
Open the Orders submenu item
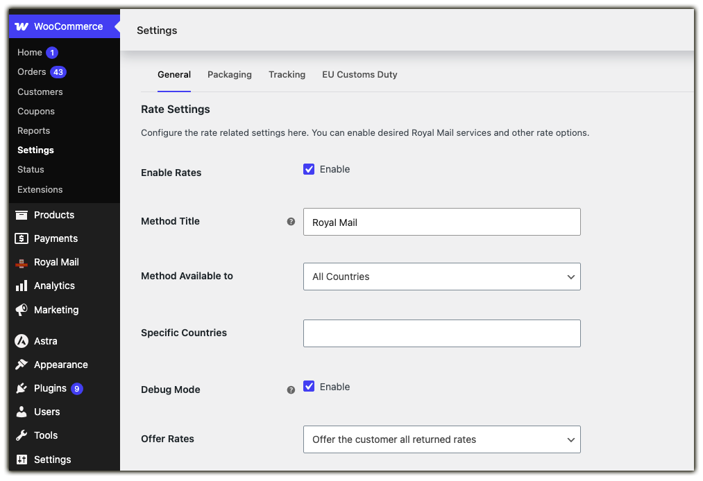(x=32, y=72)
